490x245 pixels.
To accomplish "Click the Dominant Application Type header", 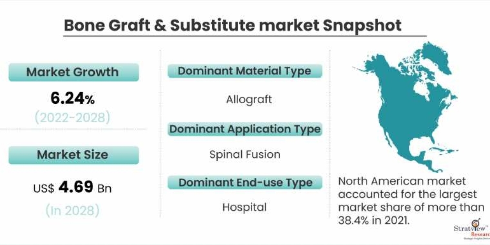I will click(245, 129).
